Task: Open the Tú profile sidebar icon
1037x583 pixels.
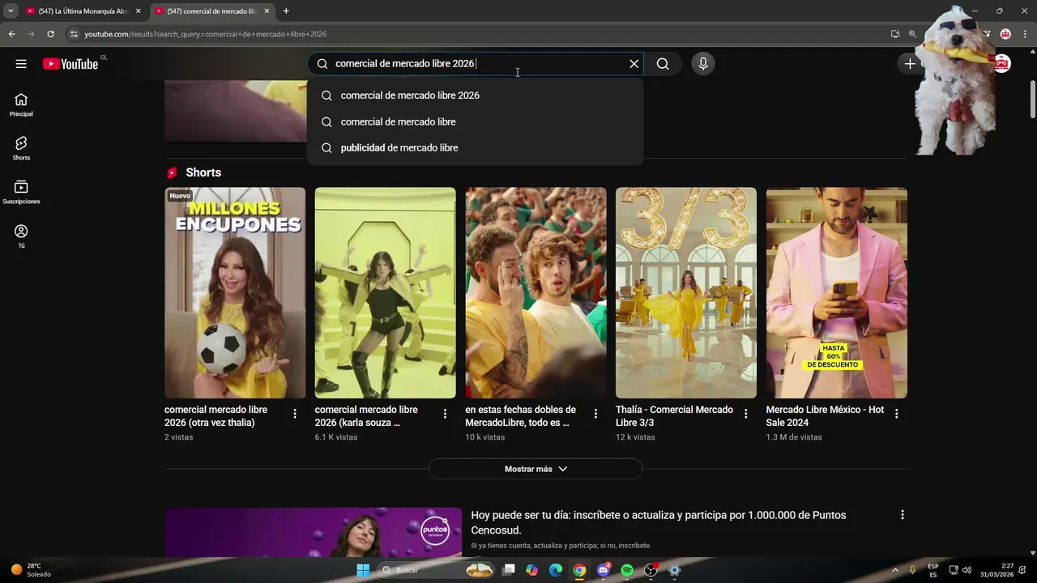Action: click(x=21, y=236)
